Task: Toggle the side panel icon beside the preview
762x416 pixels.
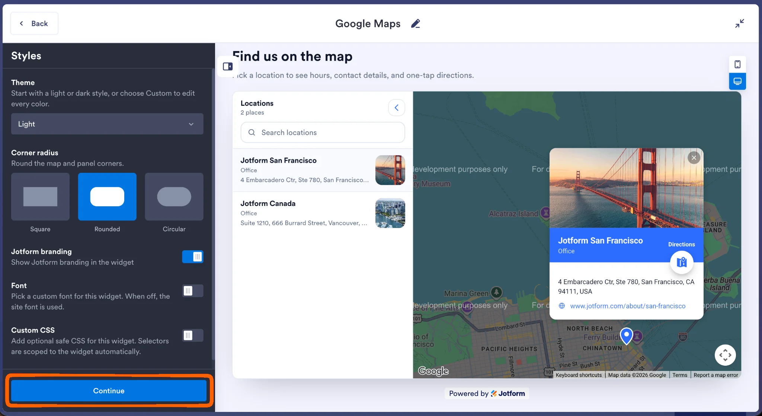Action: pyautogui.click(x=228, y=66)
